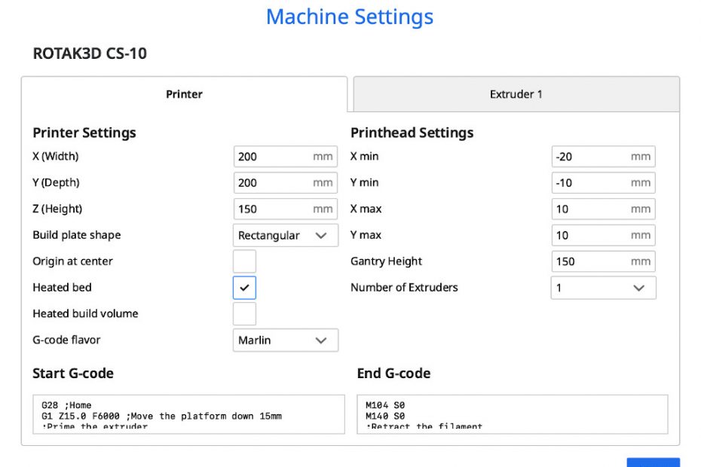Open the Number of Extruders dropdown
Viewport: 701px width, 467px height.
point(603,288)
